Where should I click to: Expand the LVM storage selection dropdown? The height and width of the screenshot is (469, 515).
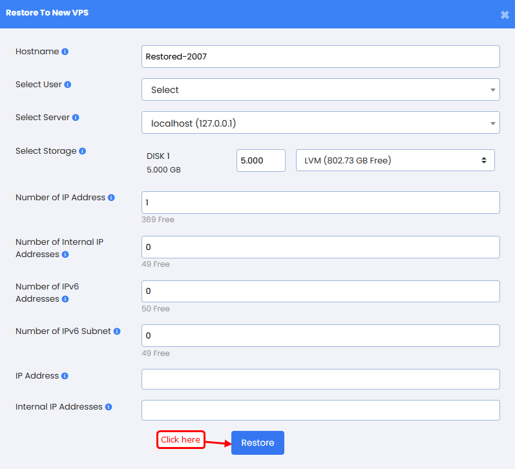(x=395, y=160)
